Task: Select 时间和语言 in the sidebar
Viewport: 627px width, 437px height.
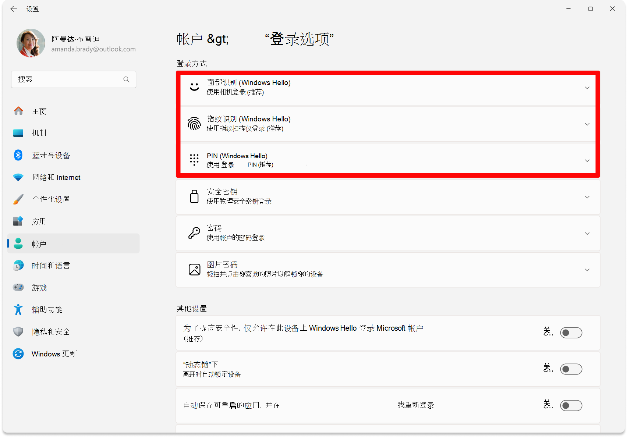Action: coord(74,266)
